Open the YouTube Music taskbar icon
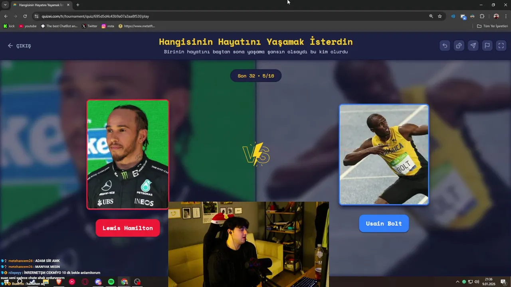 tap(72, 282)
